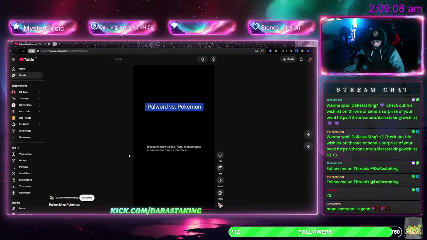Start voice search with the microphone icon

pos(213,59)
